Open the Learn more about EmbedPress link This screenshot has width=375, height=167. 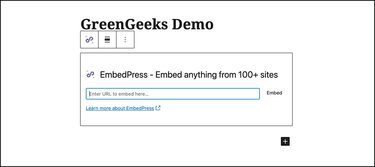(120, 108)
